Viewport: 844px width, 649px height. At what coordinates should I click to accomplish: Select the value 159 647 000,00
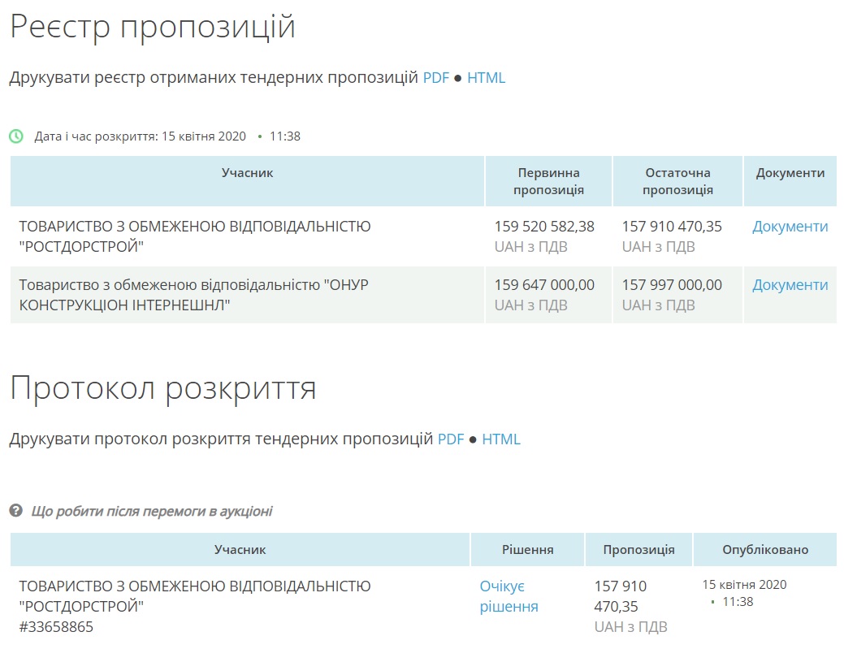click(544, 284)
